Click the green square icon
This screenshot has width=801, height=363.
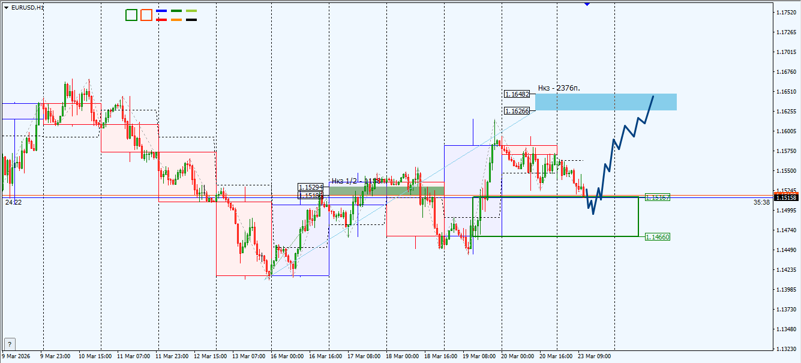point(131,15)
